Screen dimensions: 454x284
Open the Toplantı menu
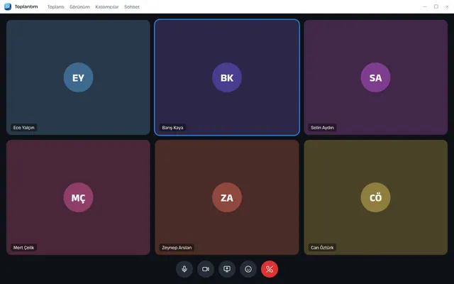coord(55,6)
